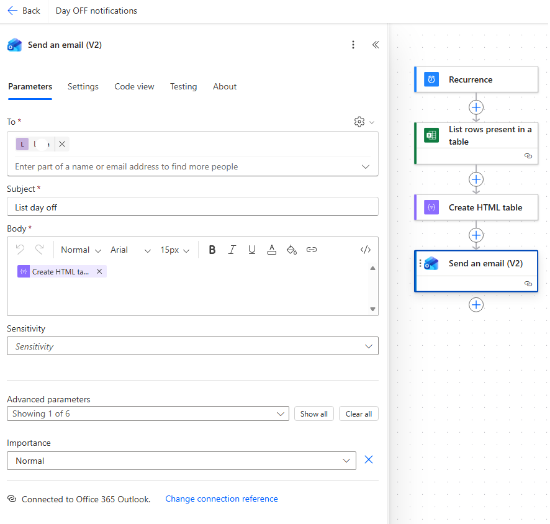The width and height of the screenshot is (550, 524).
Task: Add step below Create HTML table plus
Action: pos(476,235)
